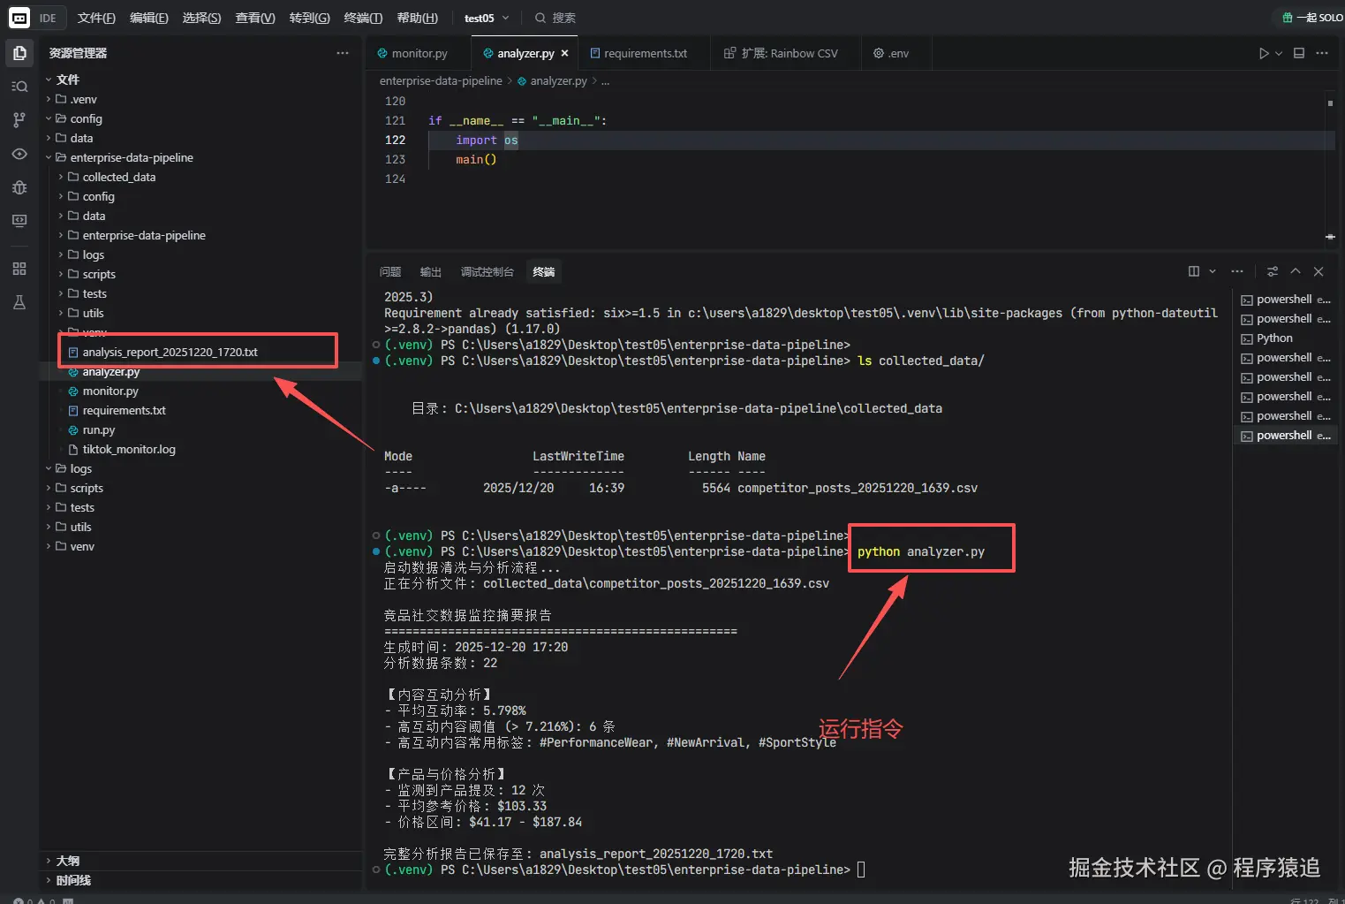Select analyzer.py in the file tree
This screenshot has width=1345, height=904.
click(201, 371)
